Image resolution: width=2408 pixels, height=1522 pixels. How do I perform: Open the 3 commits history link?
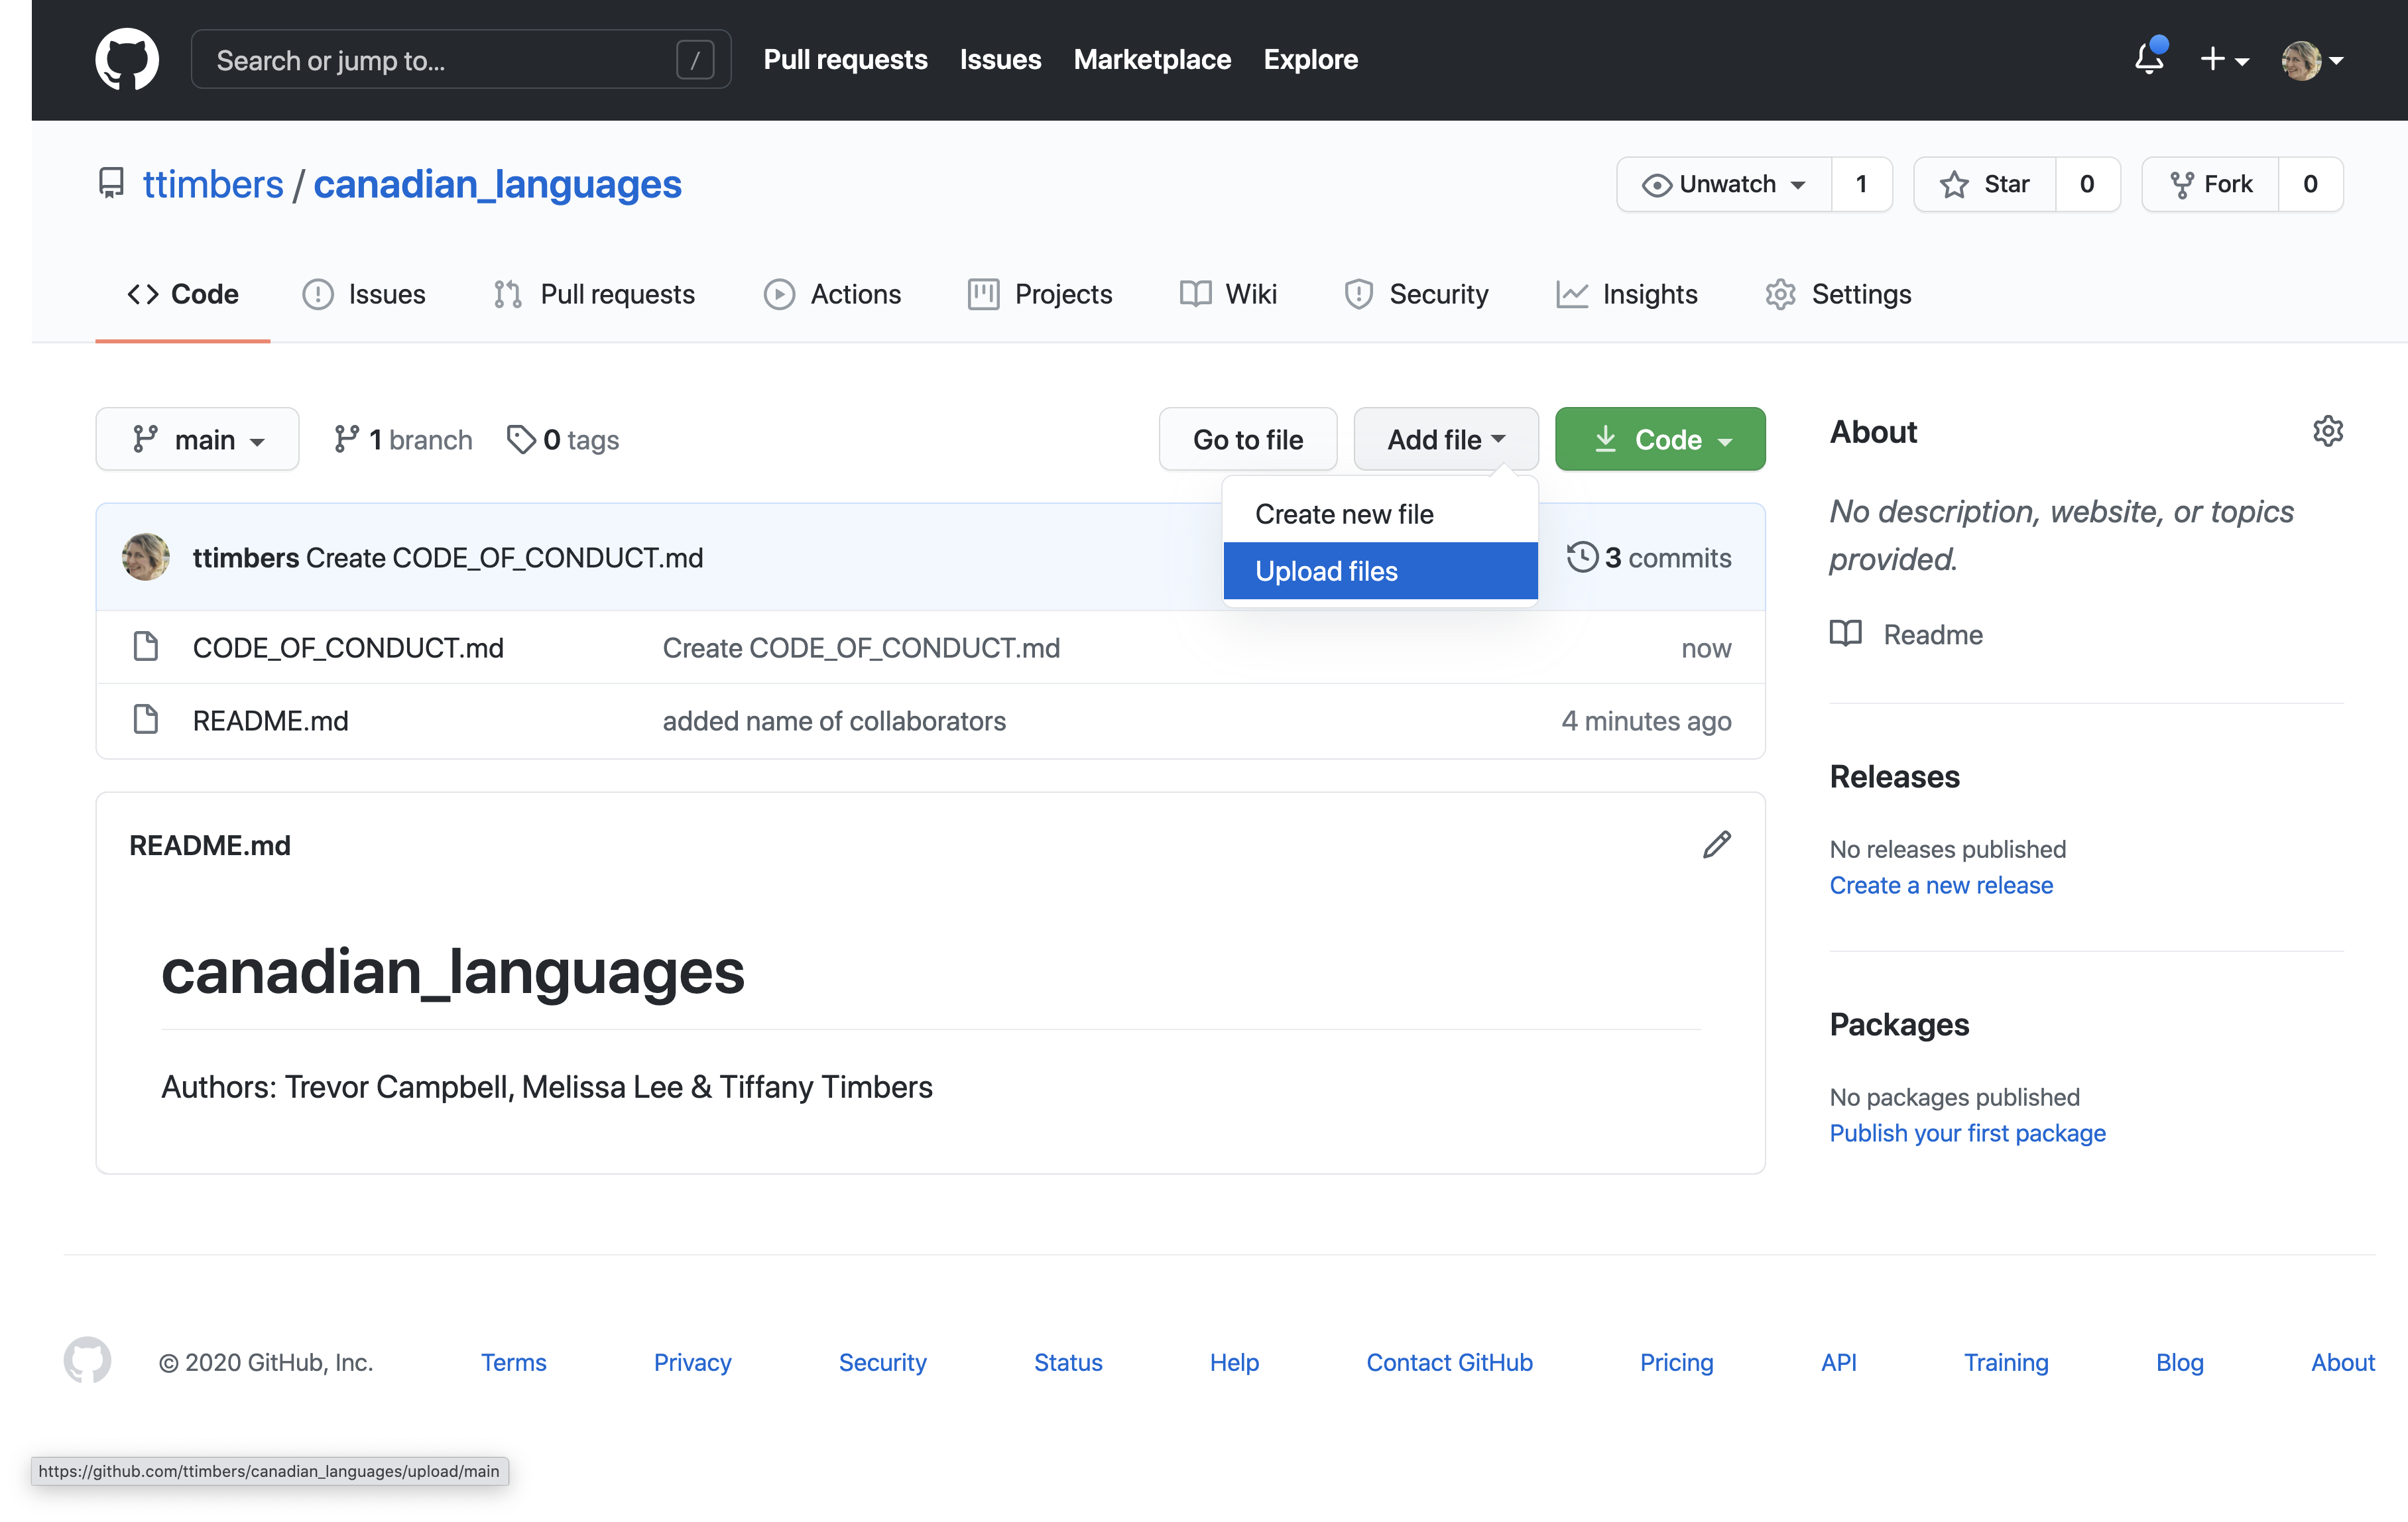pyautogui.click(x=1649, y=558)
